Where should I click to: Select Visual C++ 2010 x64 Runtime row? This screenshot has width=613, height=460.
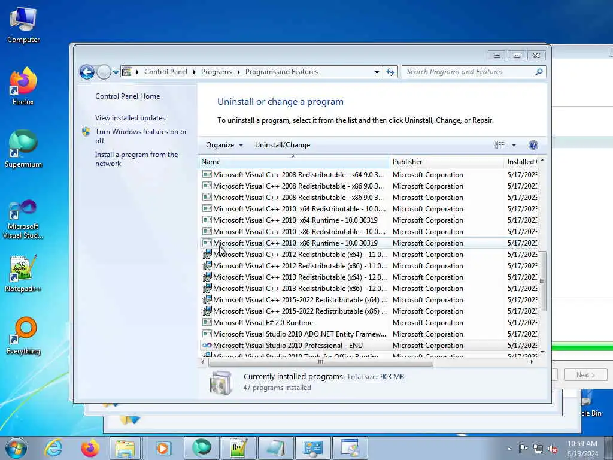[369, 220]
